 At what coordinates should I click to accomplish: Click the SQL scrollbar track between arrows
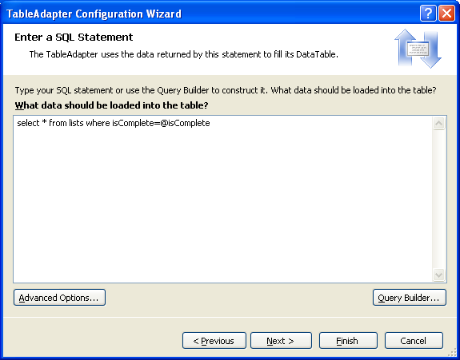coord(438,199)
